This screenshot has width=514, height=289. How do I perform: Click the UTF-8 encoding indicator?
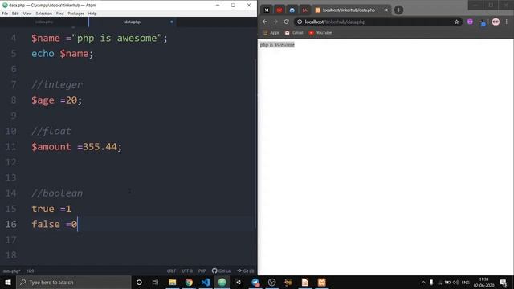click(x=187, y=271)
